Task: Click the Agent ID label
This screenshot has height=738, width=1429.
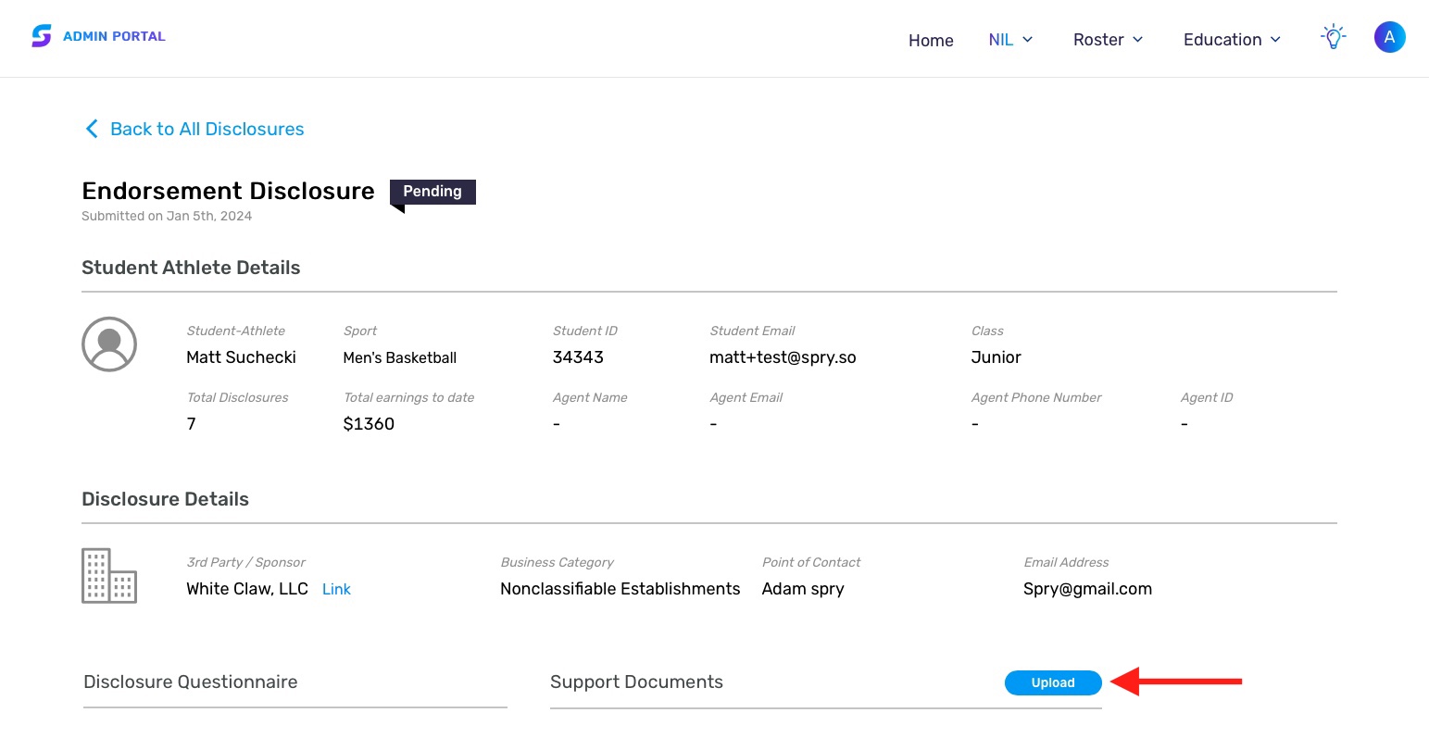Action: (x=1207, y=397)
